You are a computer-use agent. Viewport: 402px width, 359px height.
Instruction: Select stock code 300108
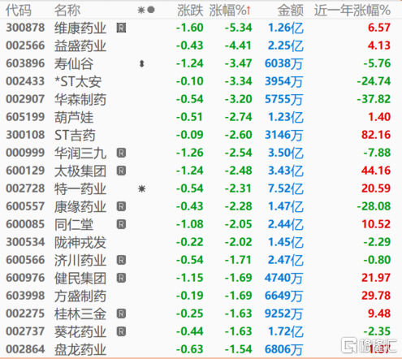[x=25, y=135]
